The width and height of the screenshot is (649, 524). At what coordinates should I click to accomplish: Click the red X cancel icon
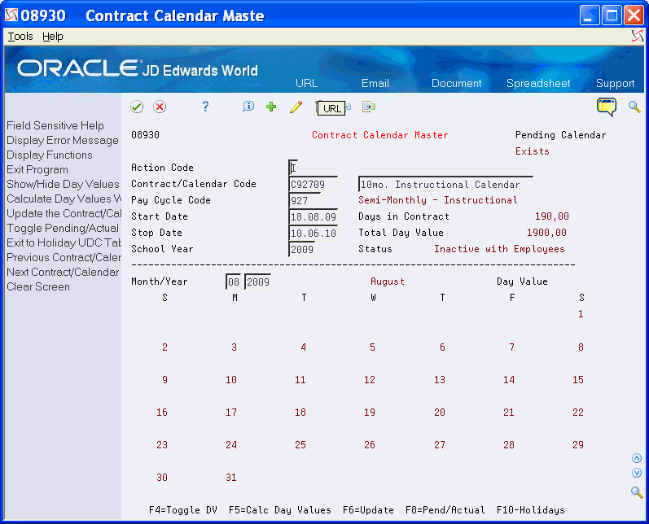click(160, 107)
